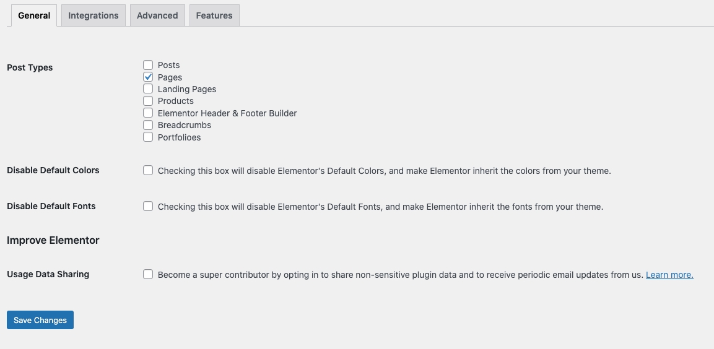Click the Default Fonts description text
The width and height of the screenshot is (714, 349).
[x=380, y=207]
